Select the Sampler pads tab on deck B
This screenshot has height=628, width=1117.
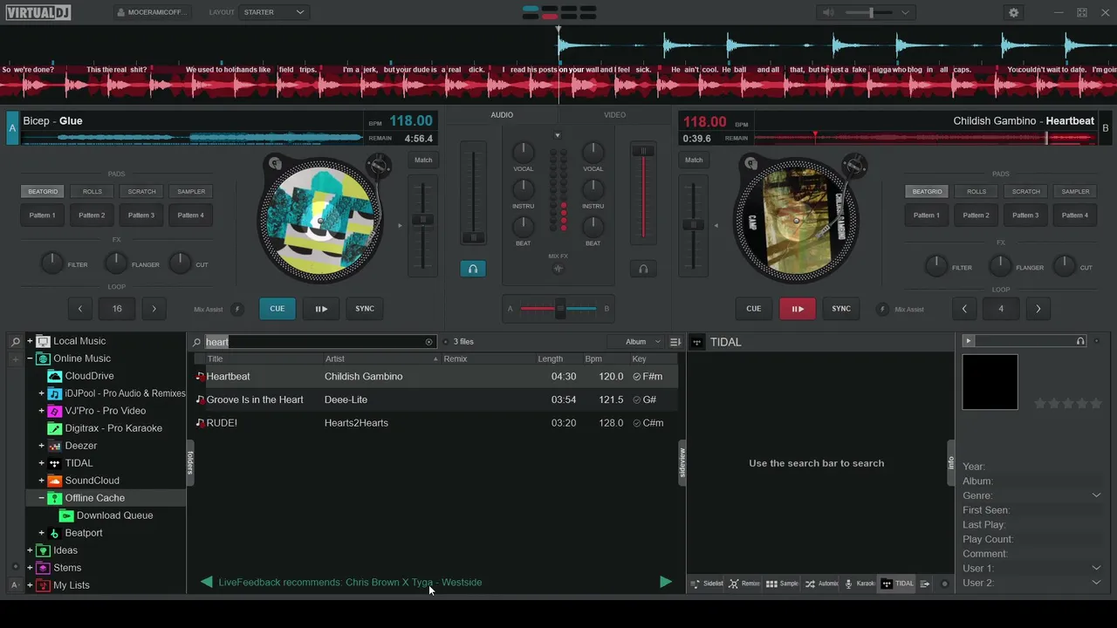click(1075, 192)
